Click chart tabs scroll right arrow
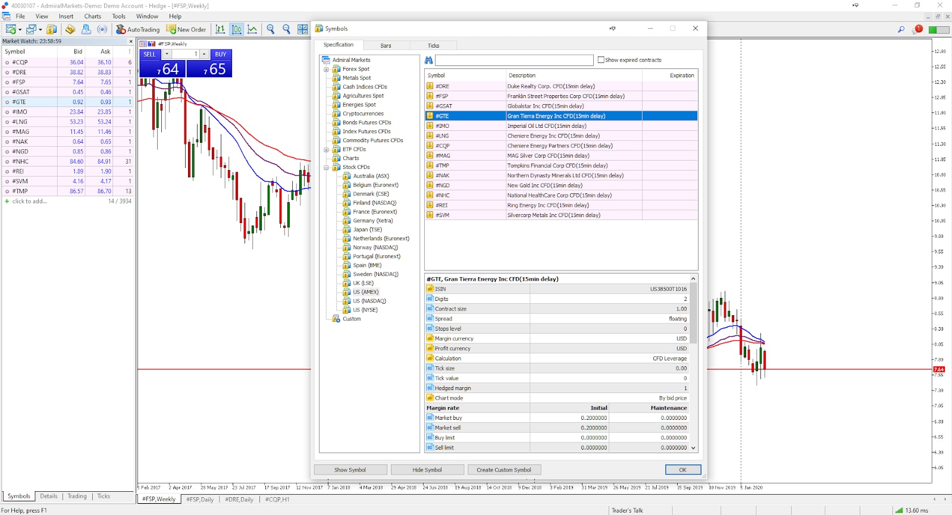 (945, 500)
